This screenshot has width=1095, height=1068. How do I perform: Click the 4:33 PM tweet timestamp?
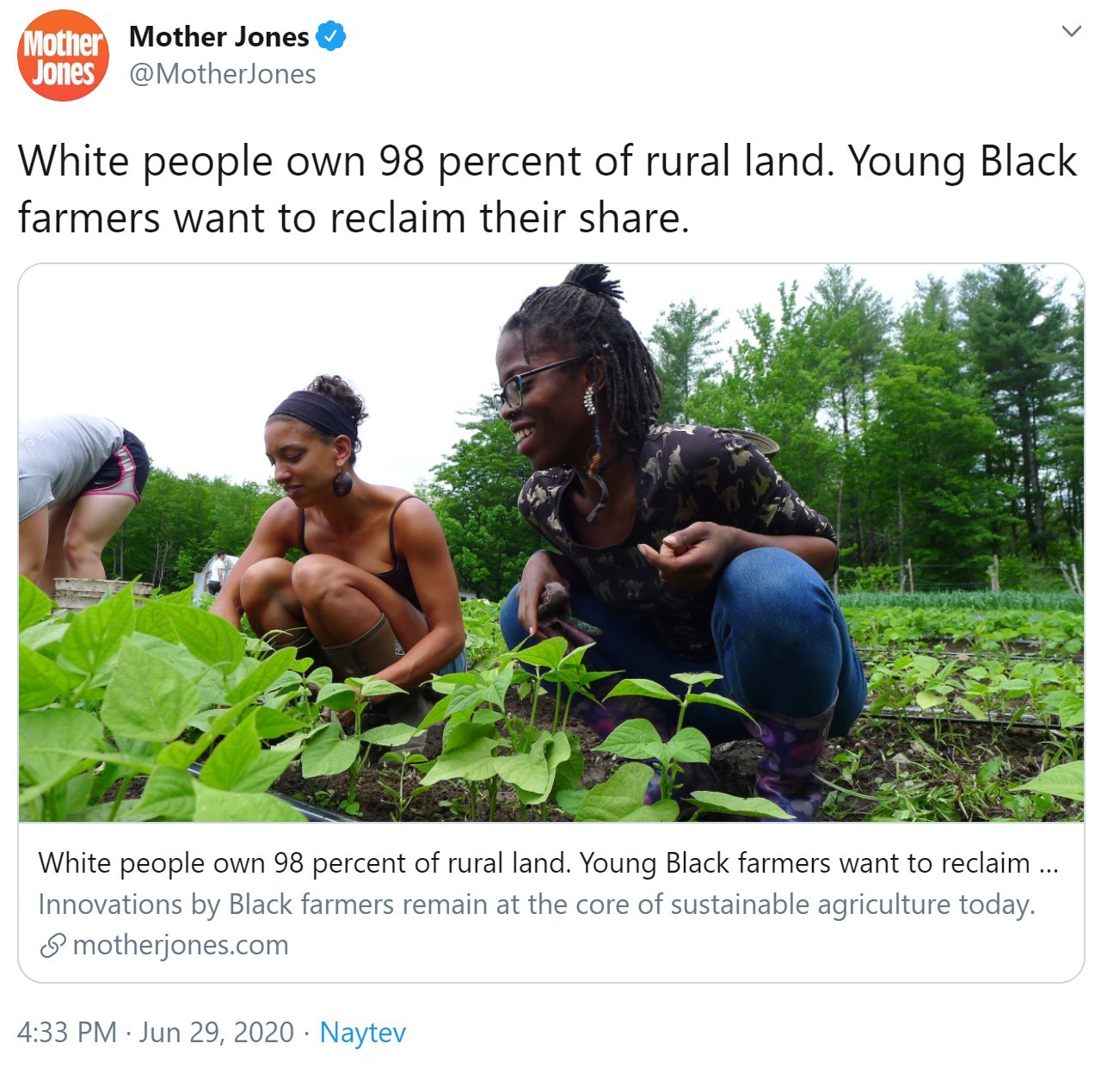click(67, 1032)
